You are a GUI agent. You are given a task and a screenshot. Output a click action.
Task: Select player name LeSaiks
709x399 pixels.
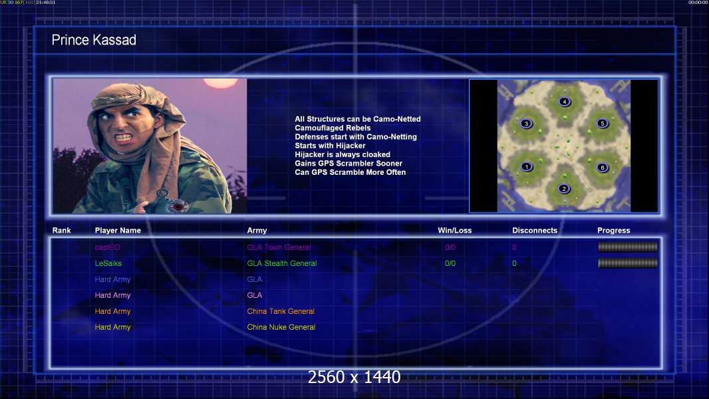tap(108, 263)
